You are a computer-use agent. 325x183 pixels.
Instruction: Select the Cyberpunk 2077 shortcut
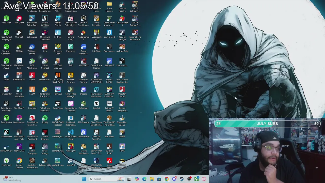(96, 35)
